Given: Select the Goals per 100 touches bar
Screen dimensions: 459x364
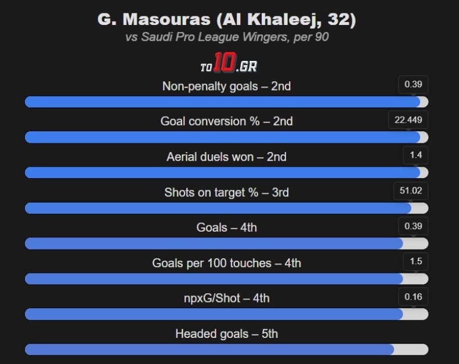Looking at the screenshot, I should (x=226, y=279).
